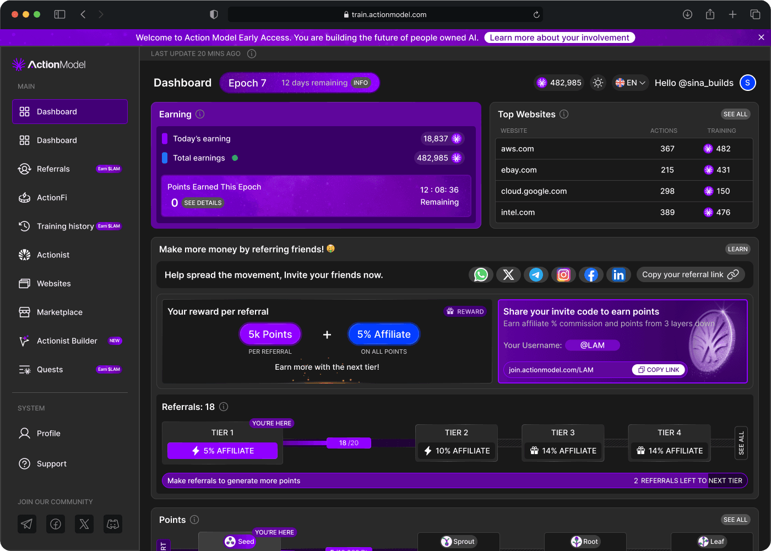Click the info icon next to Earning
771x551 pixels.
point(200,114)
